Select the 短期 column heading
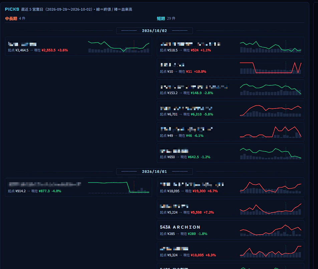 pyautogui.click(x=161, y=18)
